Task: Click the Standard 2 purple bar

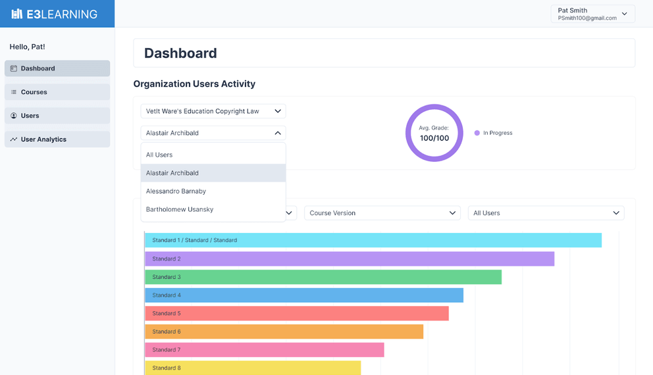Action: point(350,259)
